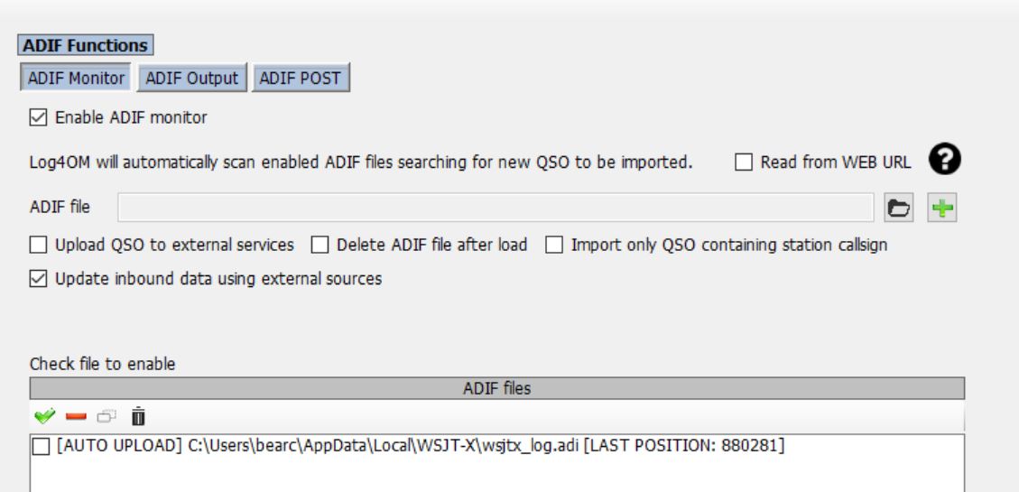
Task: Delete selected ADIF file with trash icon
Action: click(x=138, y=416)
